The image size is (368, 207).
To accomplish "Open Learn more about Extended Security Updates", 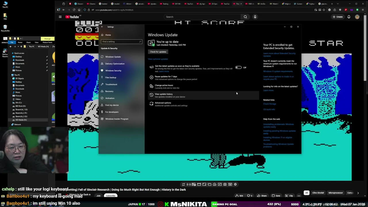I will point(279,55).
